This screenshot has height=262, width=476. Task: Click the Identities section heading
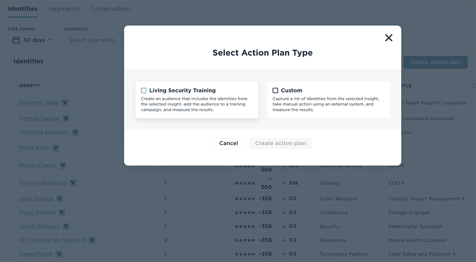(x=29, y=61)
